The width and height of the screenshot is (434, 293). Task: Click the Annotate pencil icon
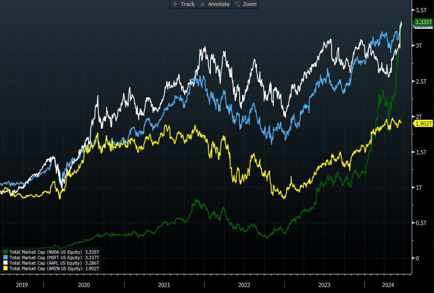pos(203,4)
